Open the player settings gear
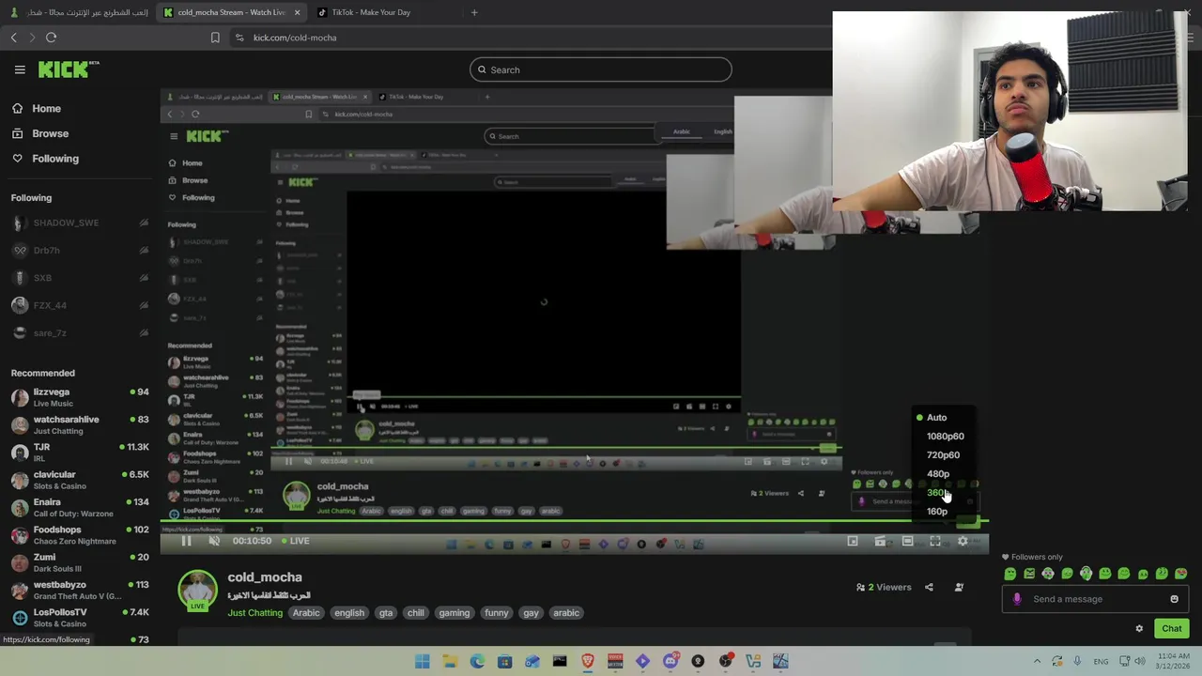This screenshot has height=676, width=1202. point(963,542)
